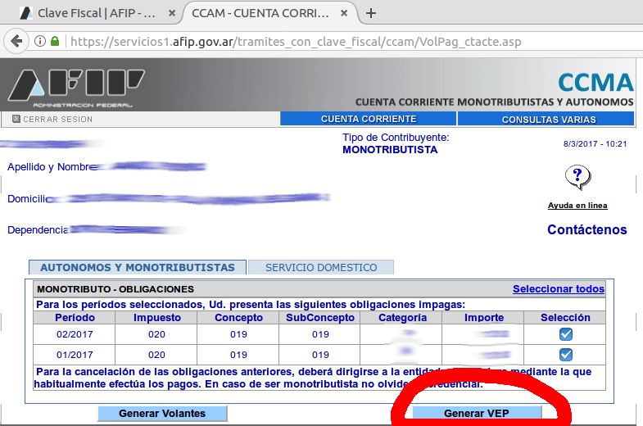The width and height of the screenshot is (643, 426).
Task: Click the Domicilio label
Action: (x=30, y=199)
